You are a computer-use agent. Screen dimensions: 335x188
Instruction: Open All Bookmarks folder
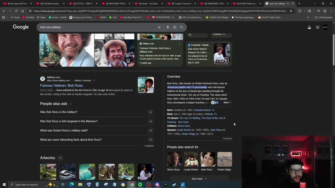point(324,17)
